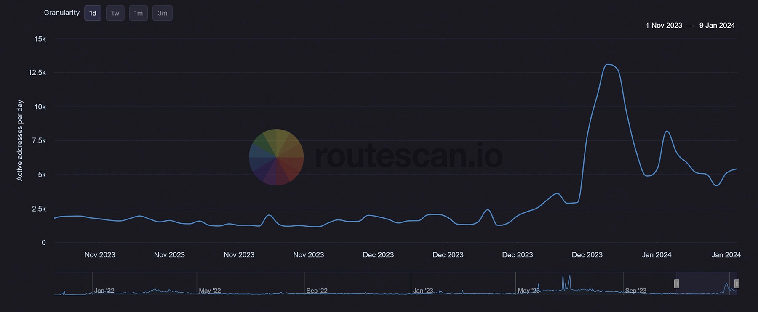Switch granularity to 1w

pyautogui.click(x=115, y=13)
